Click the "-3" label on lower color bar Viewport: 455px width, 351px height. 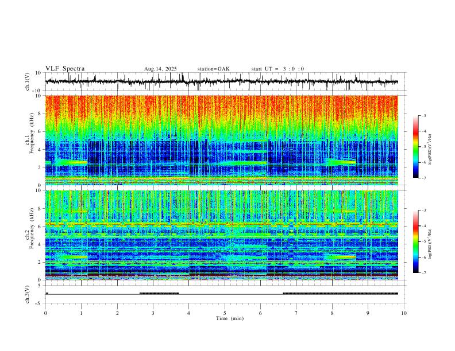pos(424,210)
